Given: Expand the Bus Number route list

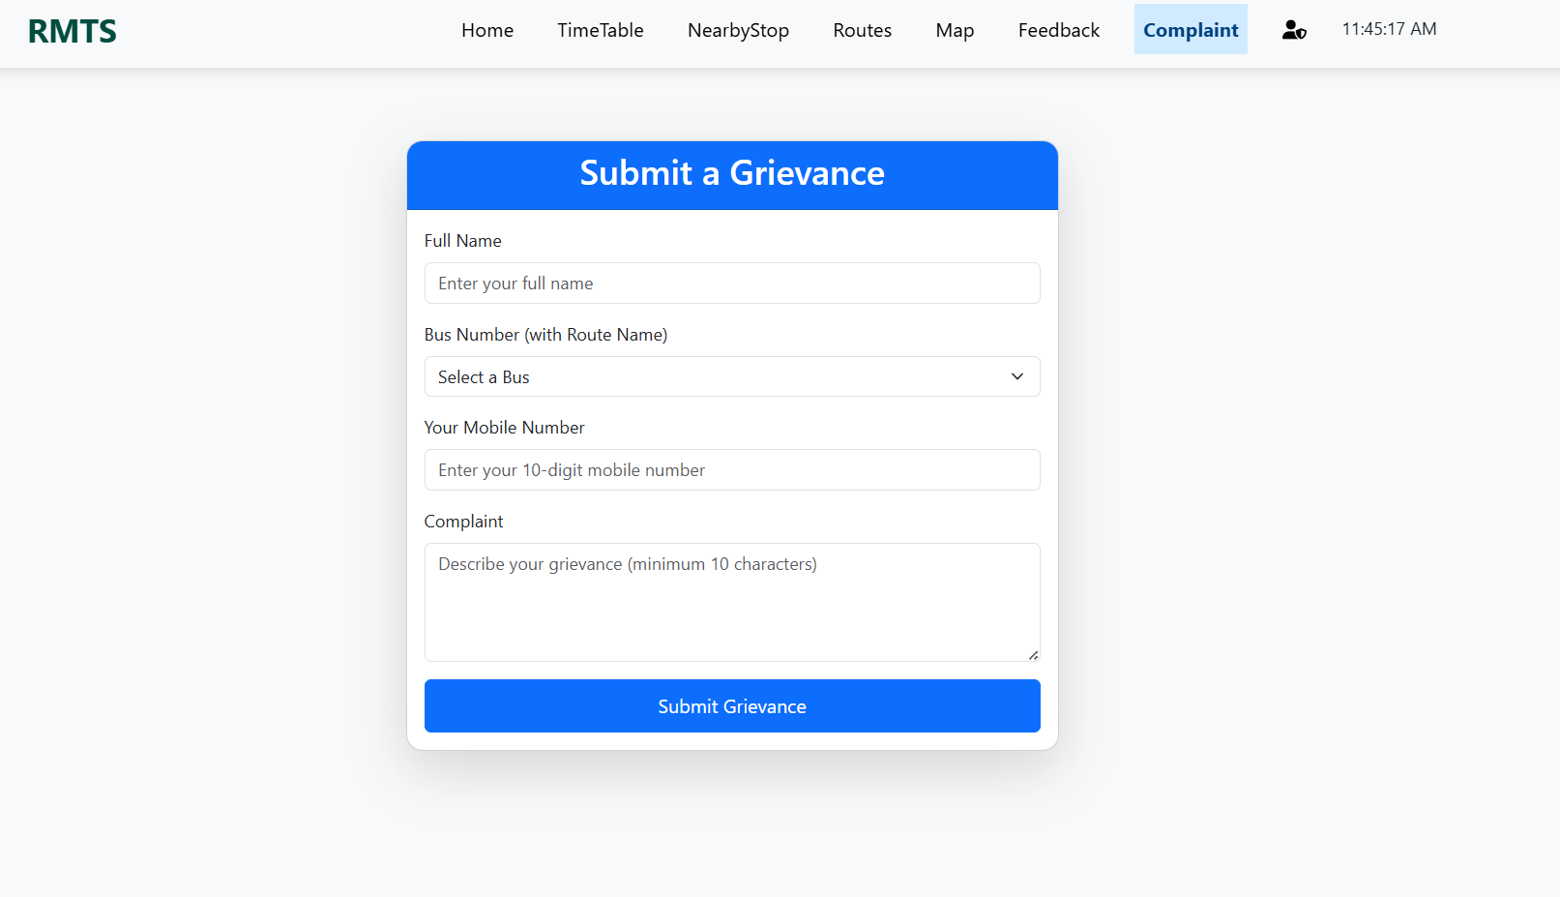Looking at the screenshot, I should (x=732, y=376).
